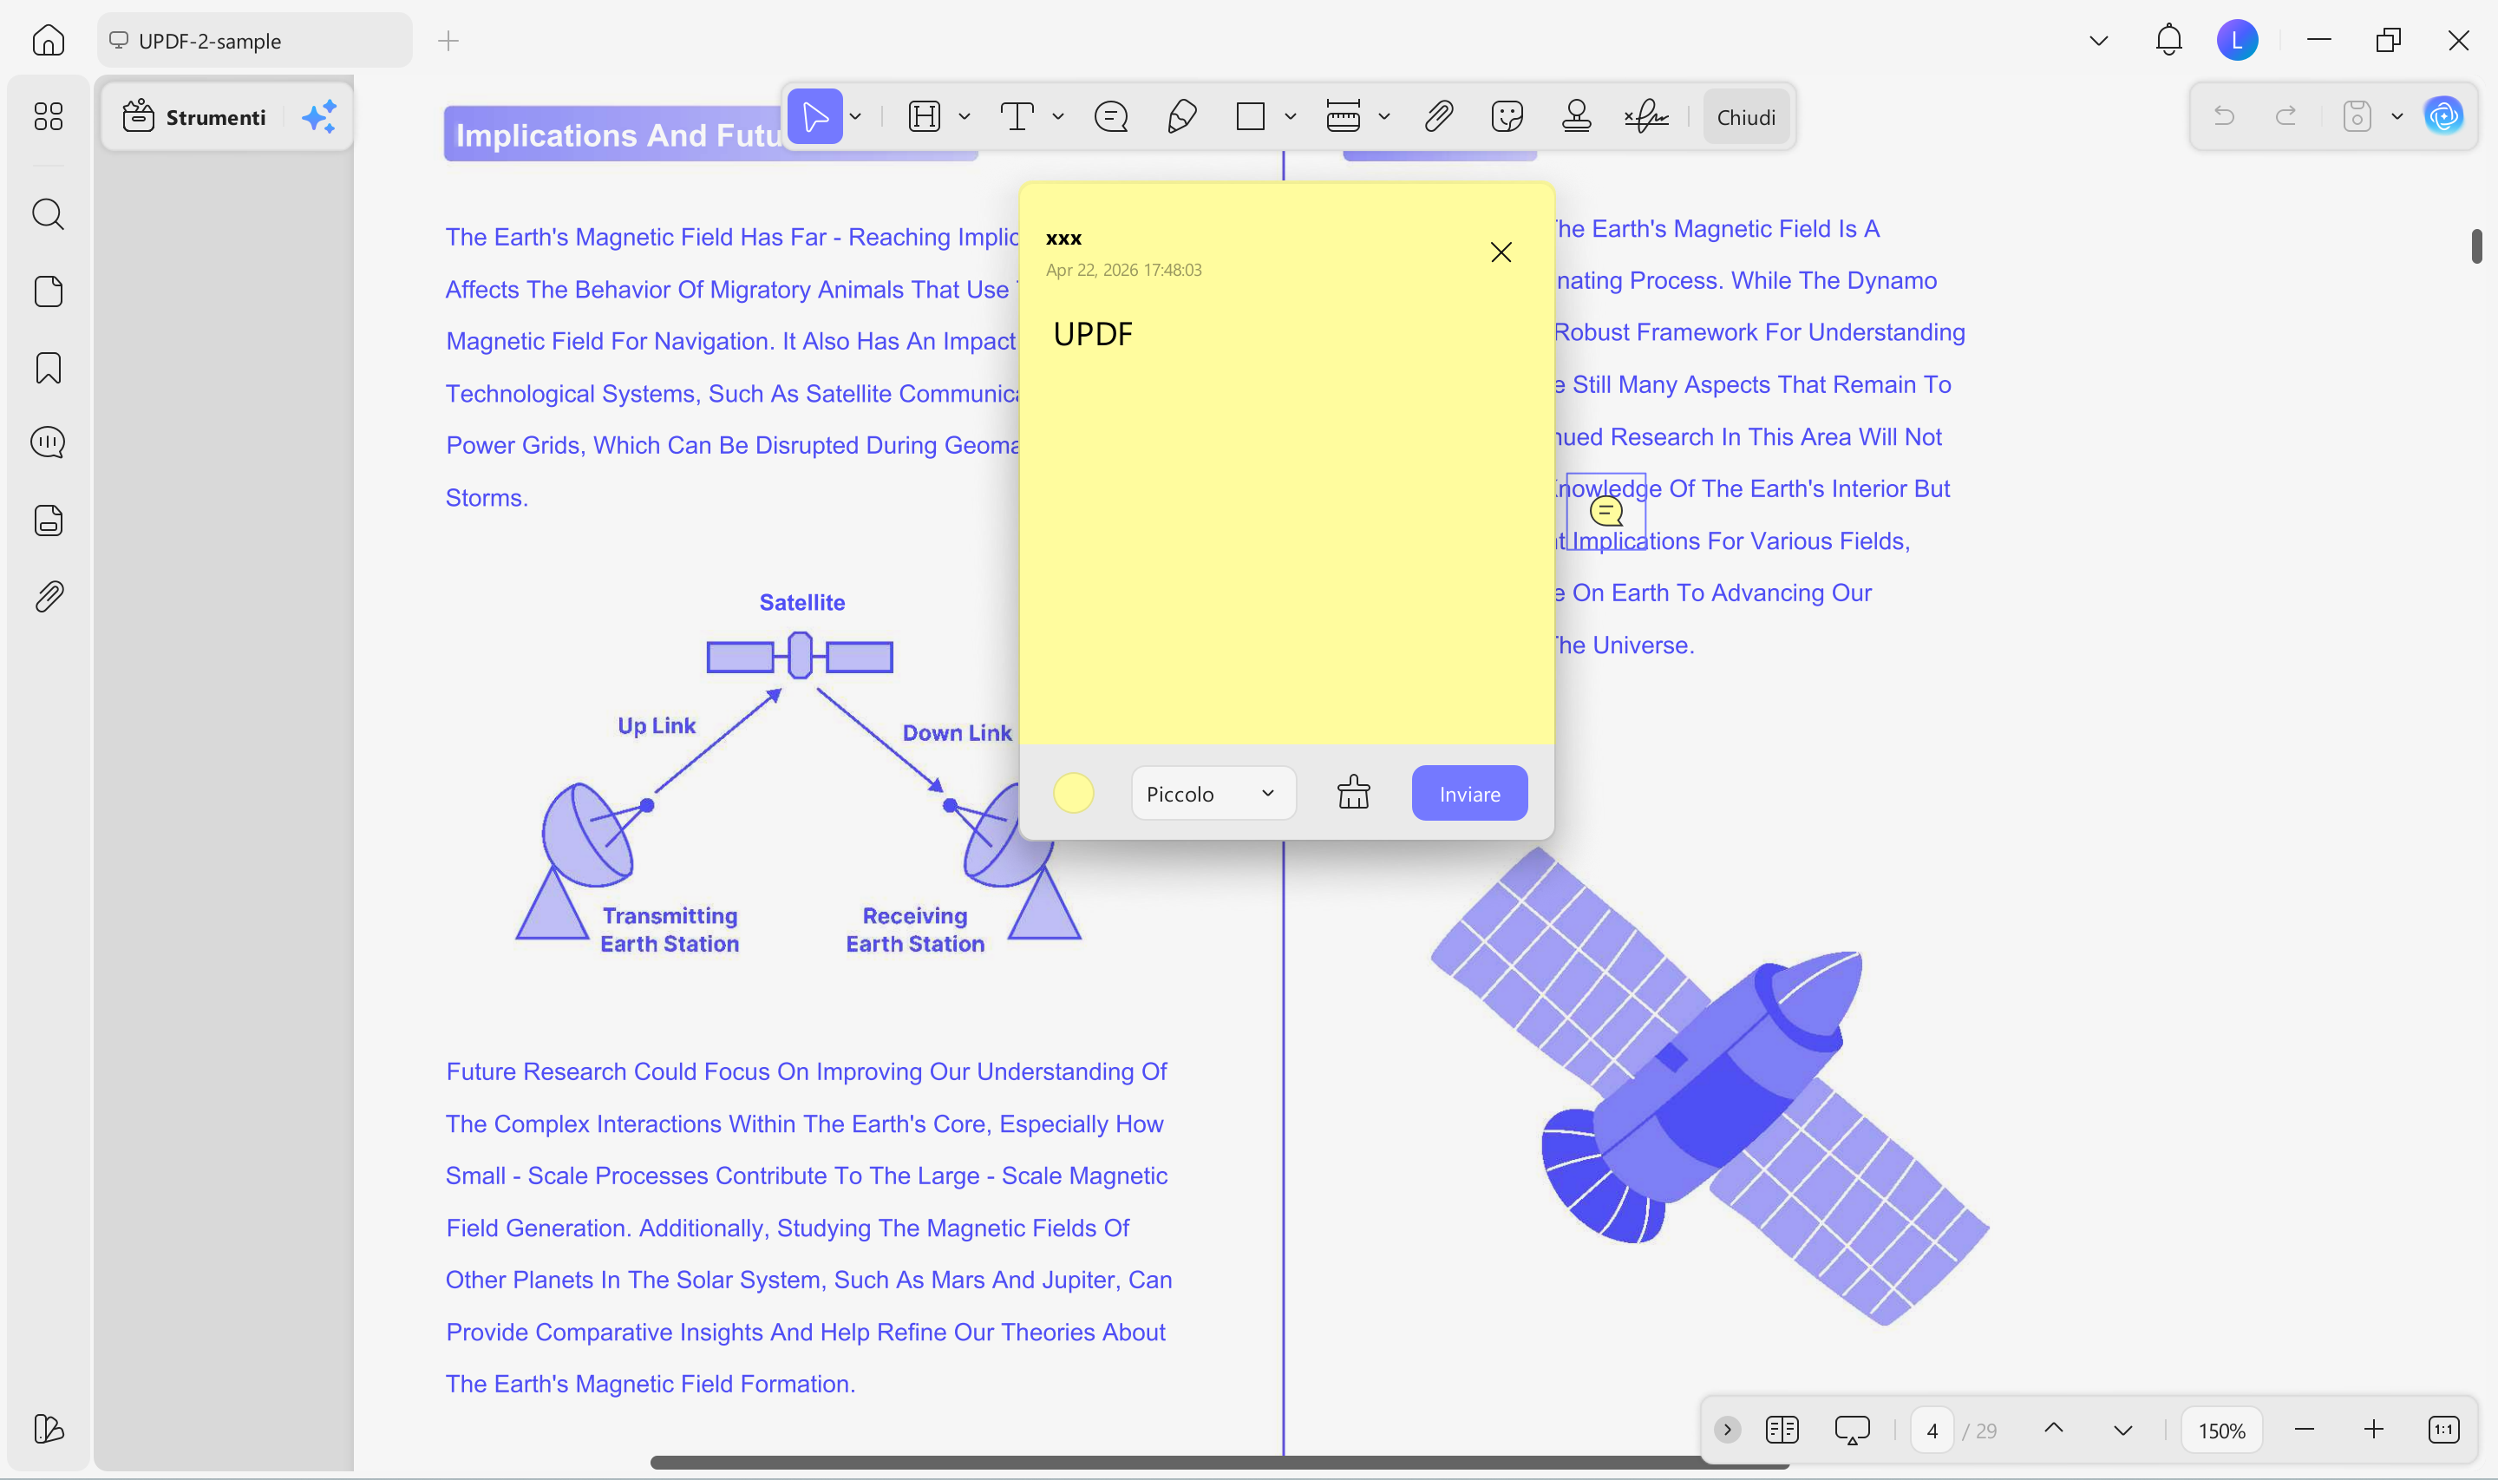Click the horizontal scrollbar at bottom
2498x1480 pixels.
[1220, 1462]
